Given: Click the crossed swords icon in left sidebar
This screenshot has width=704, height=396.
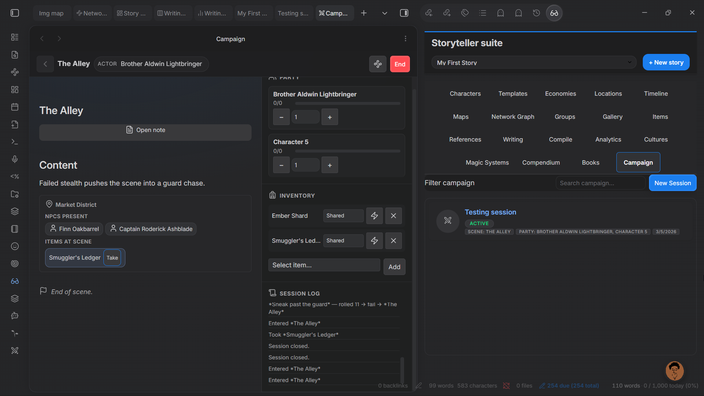Looking at the screenshot, I should pyautogui.click(x=15, y=351).
